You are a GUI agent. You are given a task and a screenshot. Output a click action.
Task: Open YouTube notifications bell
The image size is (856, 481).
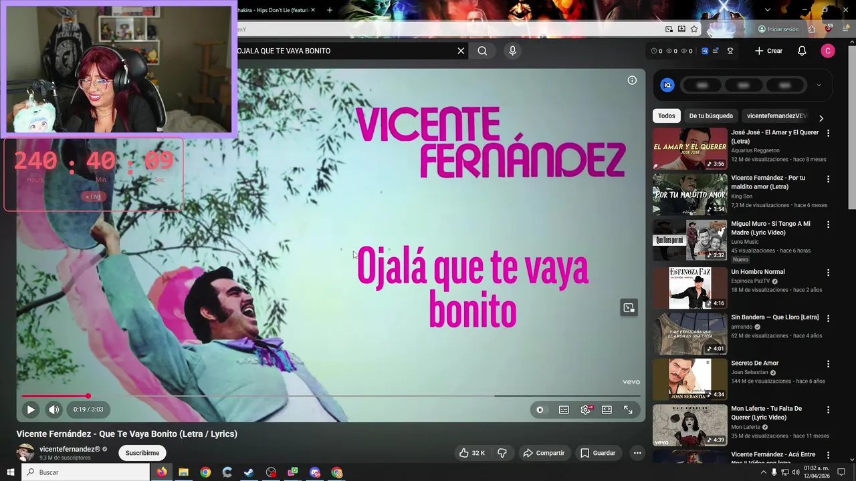802,51
